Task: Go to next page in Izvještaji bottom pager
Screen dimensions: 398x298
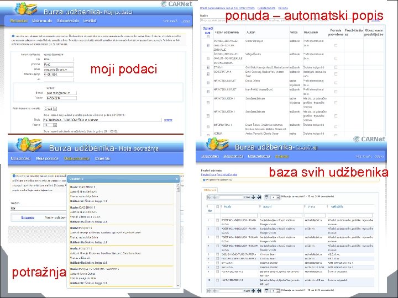Action: (x=253, y=291)
